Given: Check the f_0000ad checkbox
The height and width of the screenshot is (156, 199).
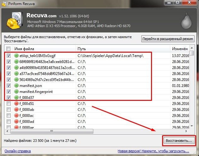Looking at the screenshot, I should click(9, 122).
